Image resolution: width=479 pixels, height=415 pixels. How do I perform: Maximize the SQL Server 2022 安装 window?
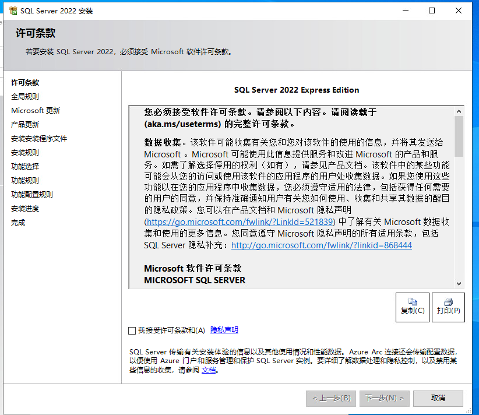pyautogui.click(x=432, y=10)
